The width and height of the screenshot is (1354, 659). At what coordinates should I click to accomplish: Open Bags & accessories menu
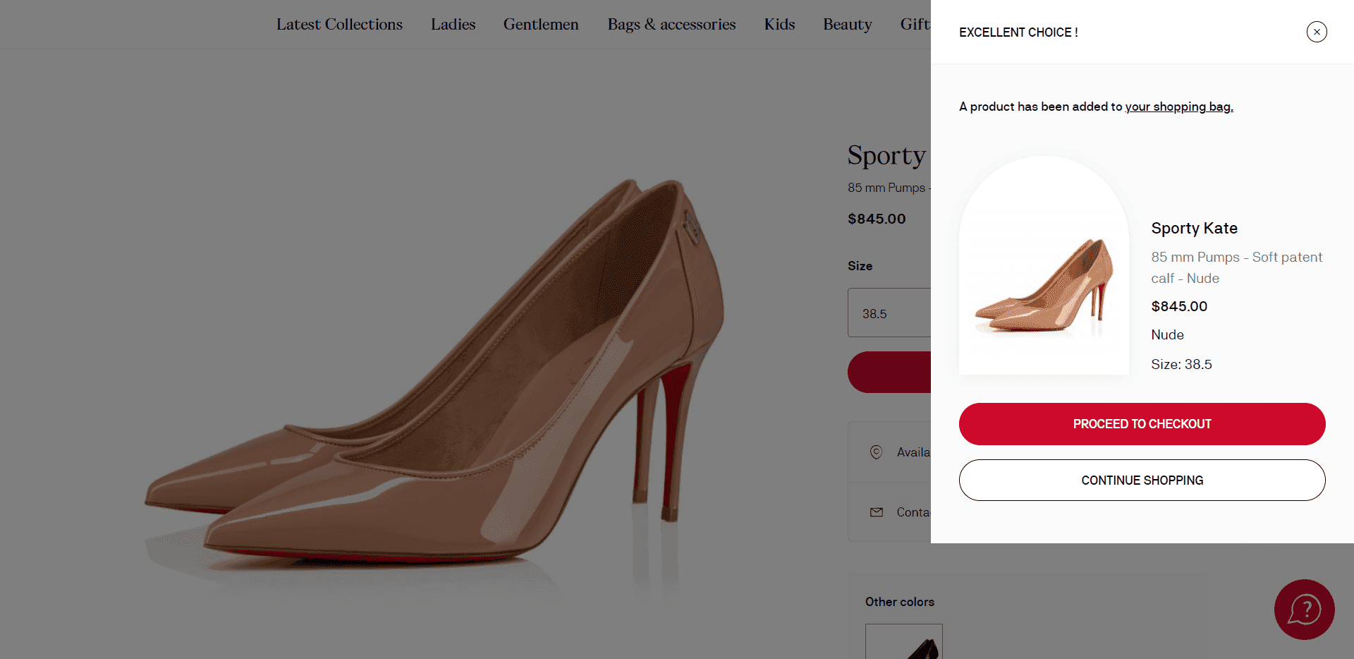(671, 25)
